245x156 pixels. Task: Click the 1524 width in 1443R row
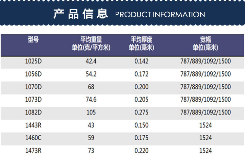(205, 125)
